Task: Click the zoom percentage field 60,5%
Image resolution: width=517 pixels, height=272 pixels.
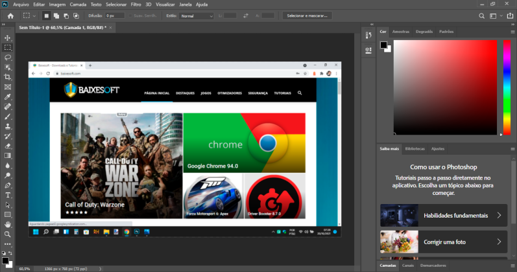Action: click(x=25, y=269)
